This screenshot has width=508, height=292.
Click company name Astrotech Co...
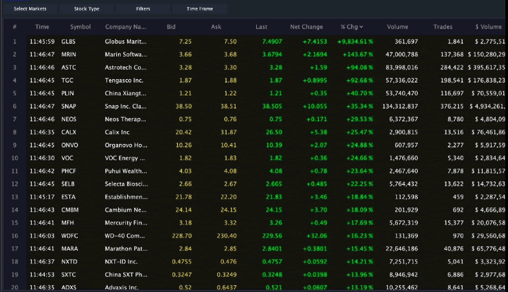tap(126, 67)
